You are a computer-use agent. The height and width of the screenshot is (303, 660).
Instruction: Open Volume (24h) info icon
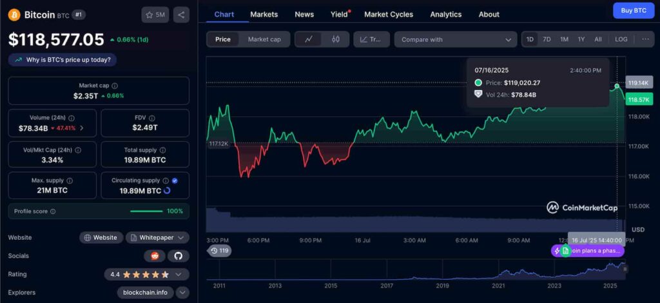(72, 118)
